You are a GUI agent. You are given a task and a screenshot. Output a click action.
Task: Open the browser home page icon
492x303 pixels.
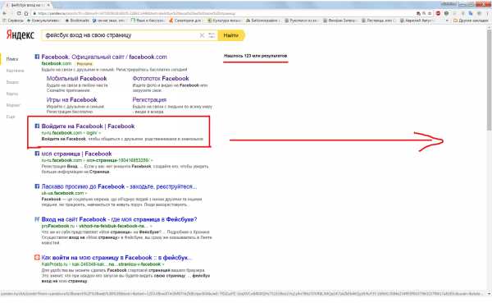[x=26, y=13]
